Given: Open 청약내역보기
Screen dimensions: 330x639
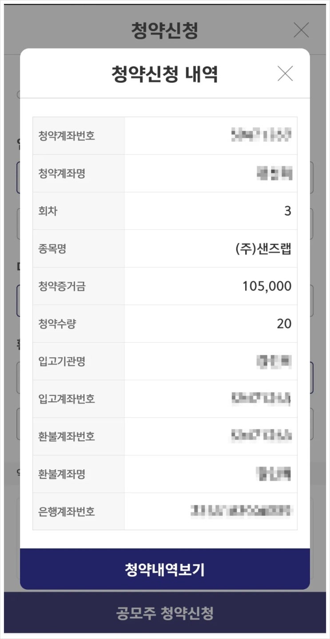Looking at the screenshot, I should pos(165,569).
